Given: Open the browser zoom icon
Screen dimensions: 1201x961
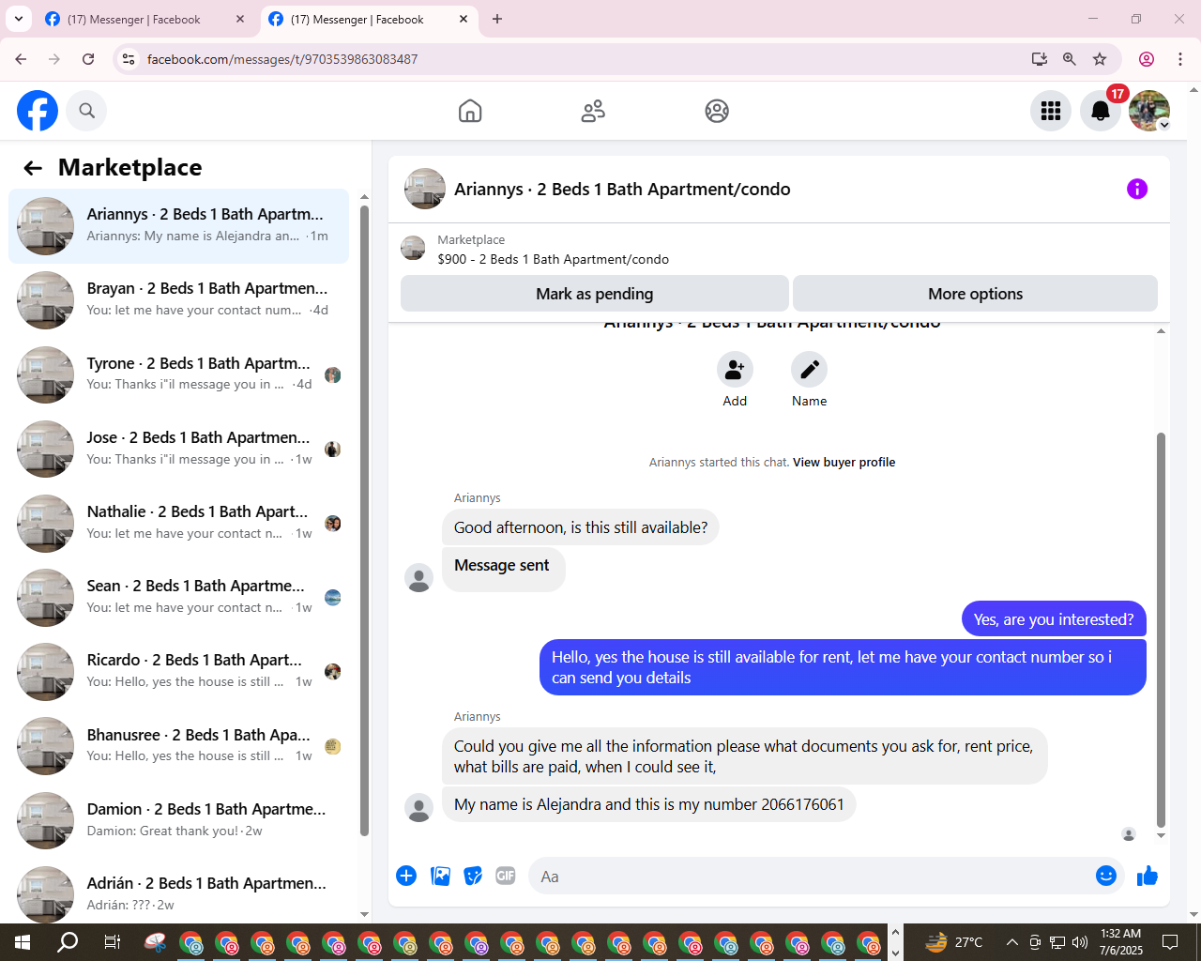Looking at the screenshot, I should pos(1070,59).
